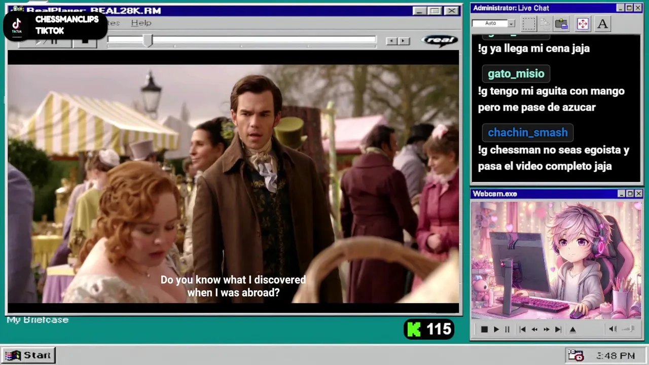Skip to next track in Webcam.exe
The image size is (649, 365).
click(x=558, y=330)
